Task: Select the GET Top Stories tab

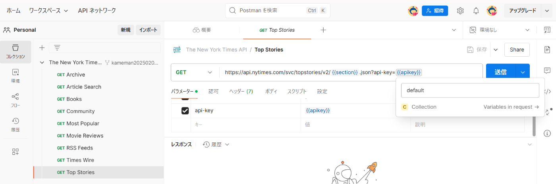Action: tap(277, 30)
